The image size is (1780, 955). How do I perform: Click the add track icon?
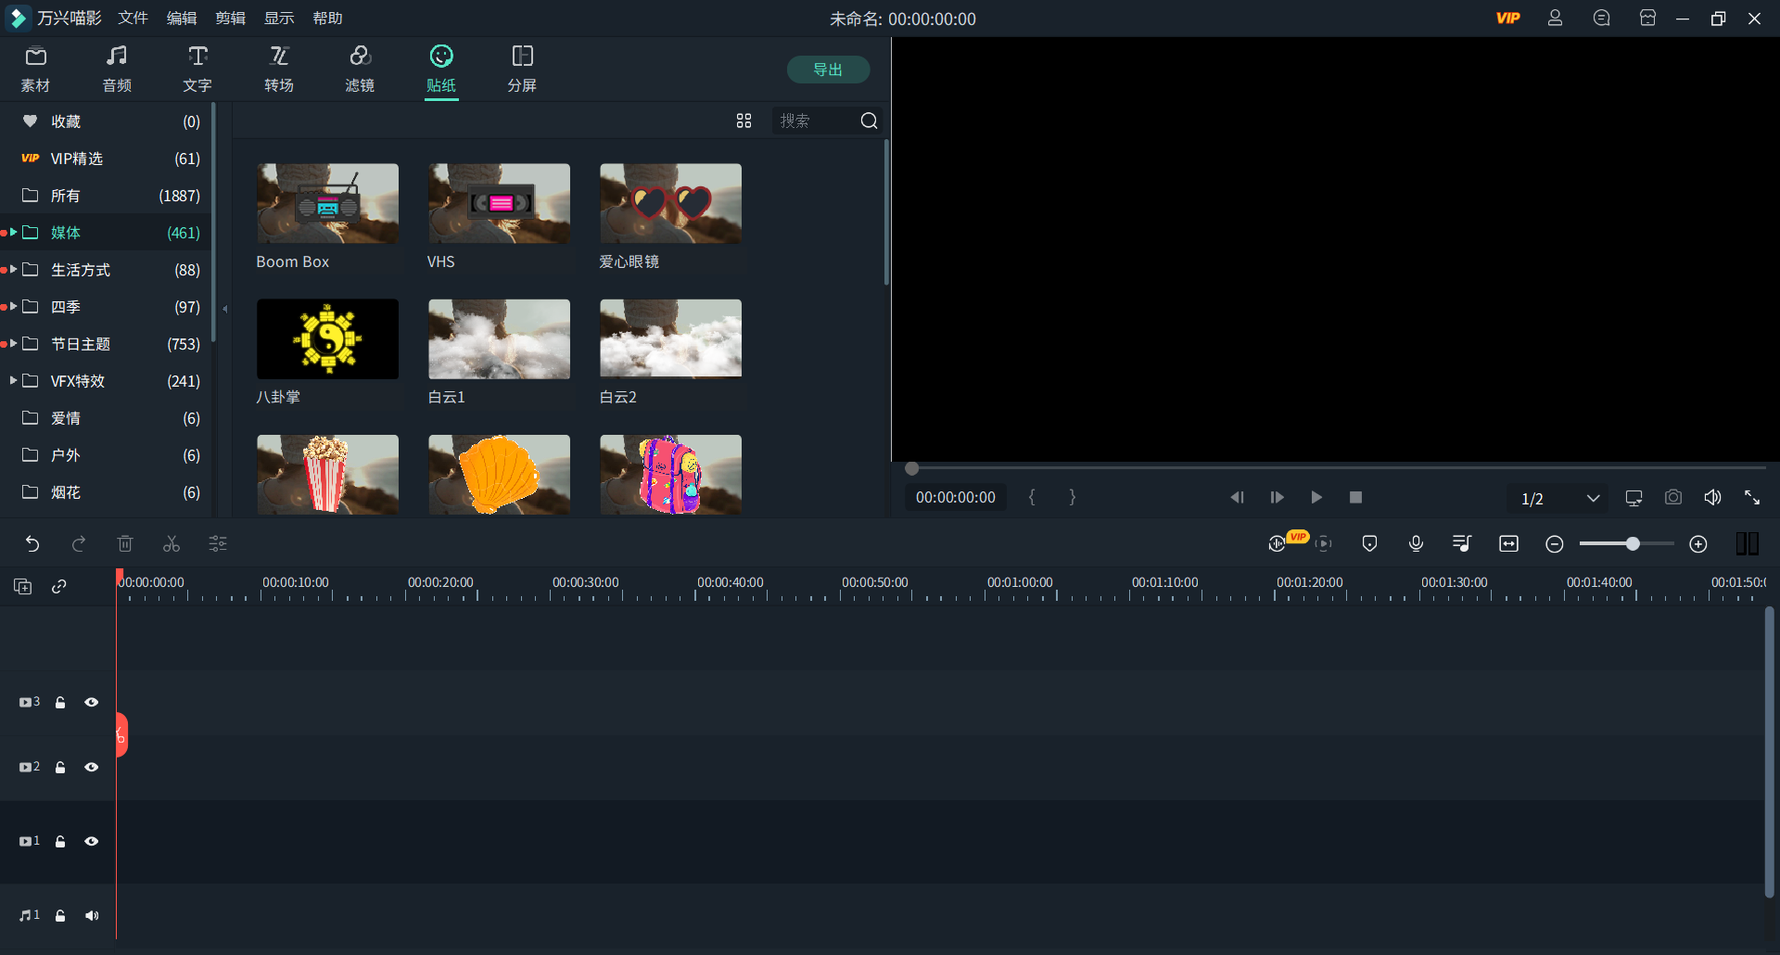tap(22, 587)
